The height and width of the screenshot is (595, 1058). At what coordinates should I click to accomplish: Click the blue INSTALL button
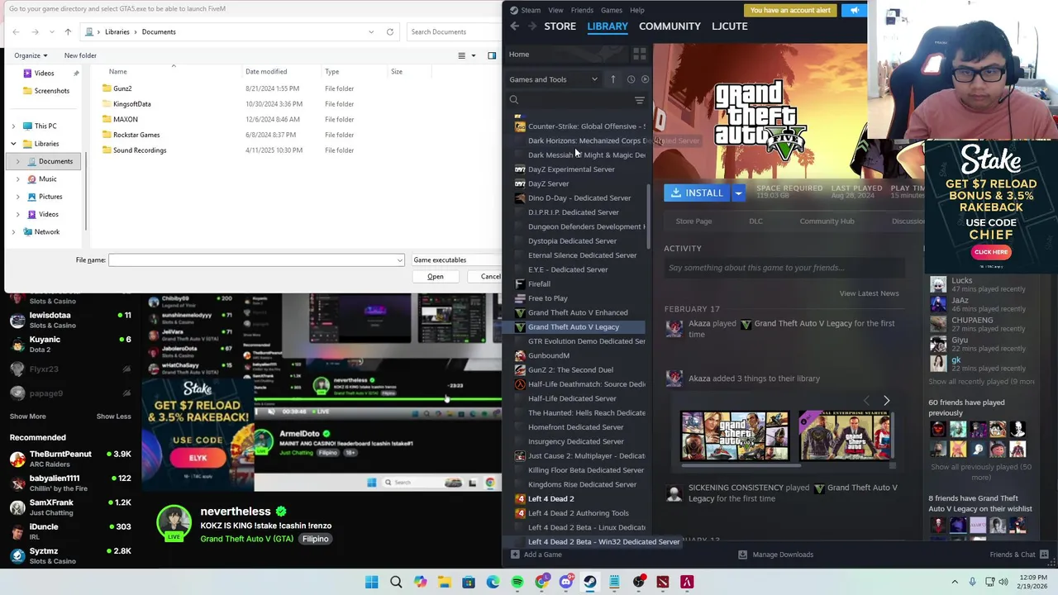[x=697, y=193]
